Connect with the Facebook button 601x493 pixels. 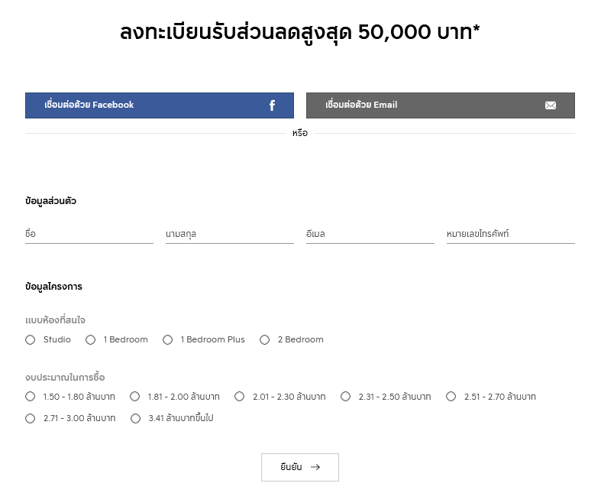(x=160, y=105)
